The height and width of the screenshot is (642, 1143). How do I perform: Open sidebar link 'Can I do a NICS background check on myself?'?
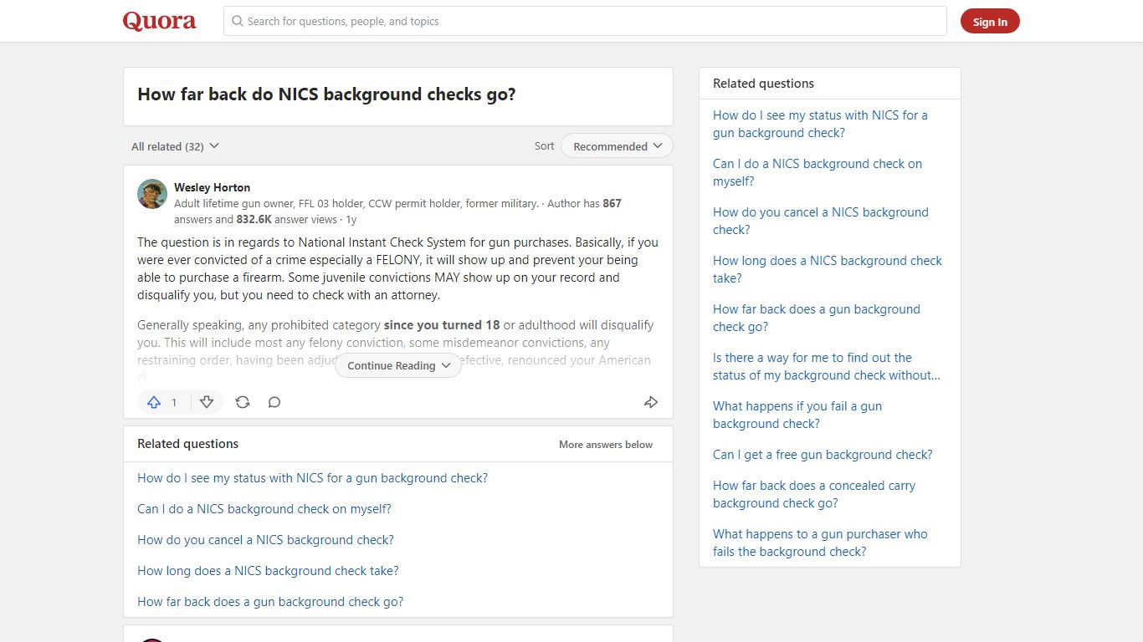[818, 172]
